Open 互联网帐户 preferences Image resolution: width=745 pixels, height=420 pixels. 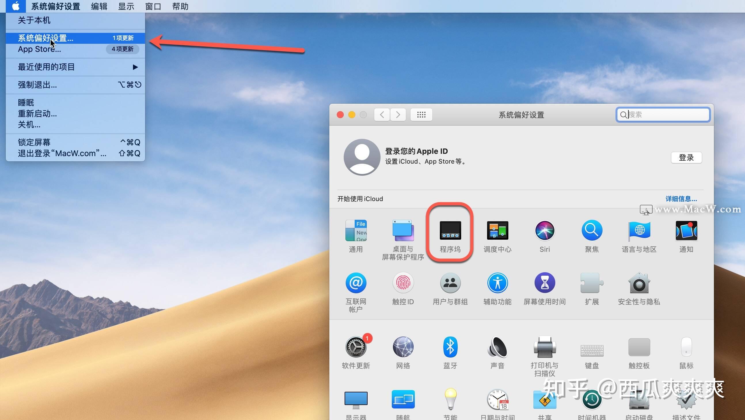(x=356, y=283)
